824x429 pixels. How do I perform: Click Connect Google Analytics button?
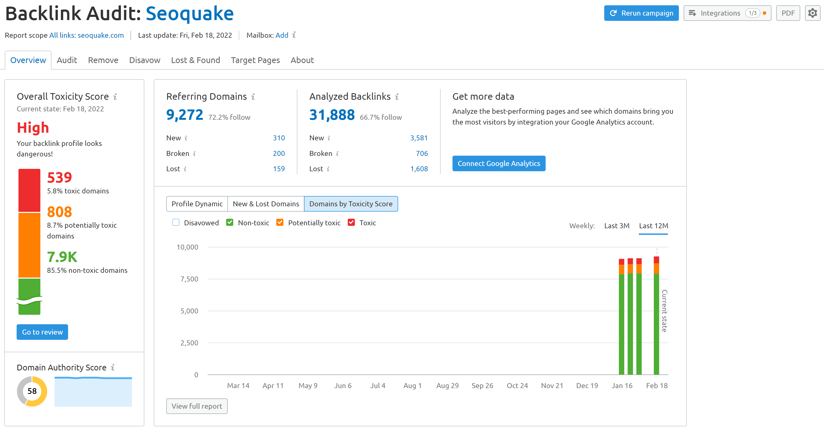point(499,164)
